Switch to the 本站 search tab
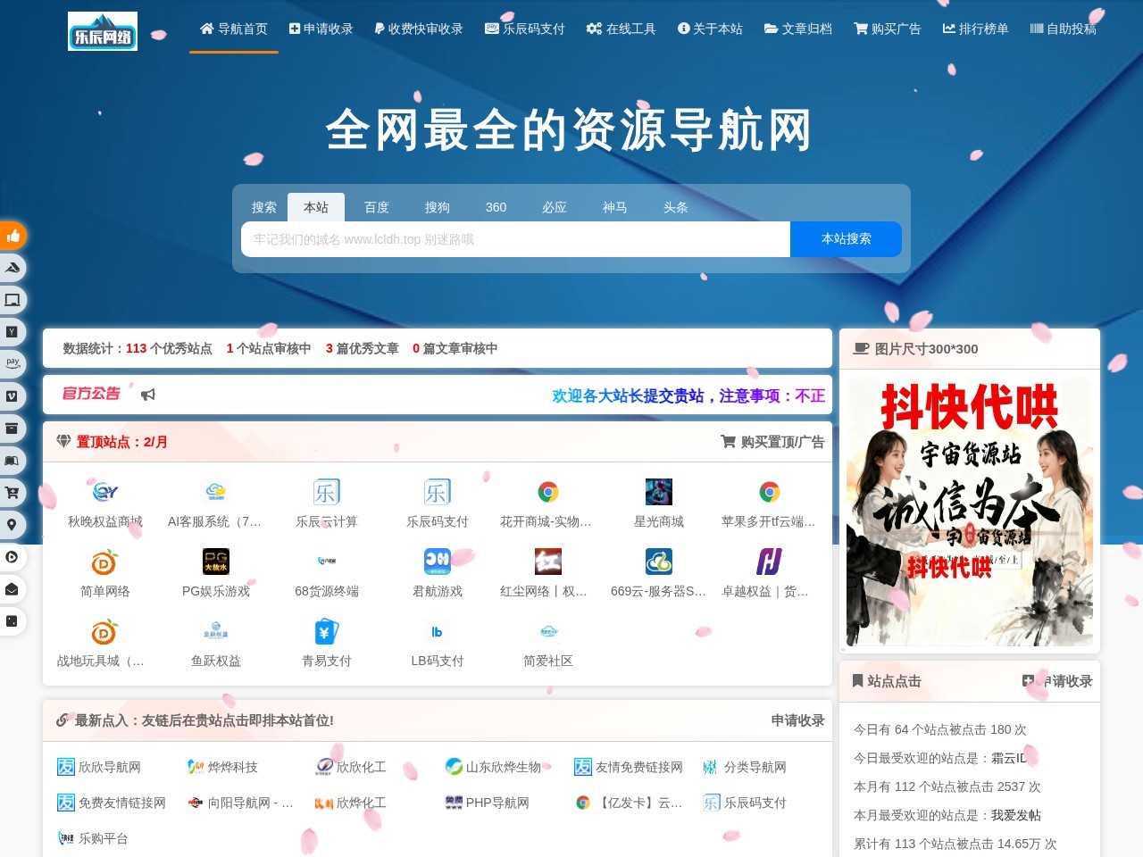This screenshot has height=857, width=1143. coord(316,207)
